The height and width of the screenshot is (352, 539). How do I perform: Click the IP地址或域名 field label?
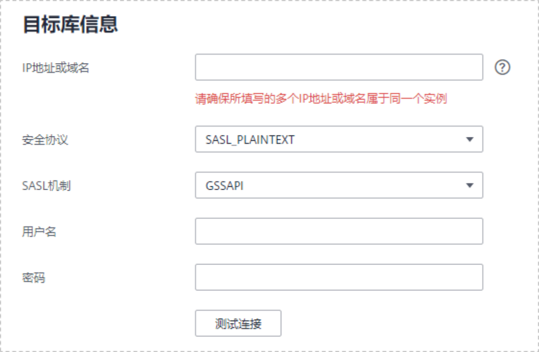[55, 68]
